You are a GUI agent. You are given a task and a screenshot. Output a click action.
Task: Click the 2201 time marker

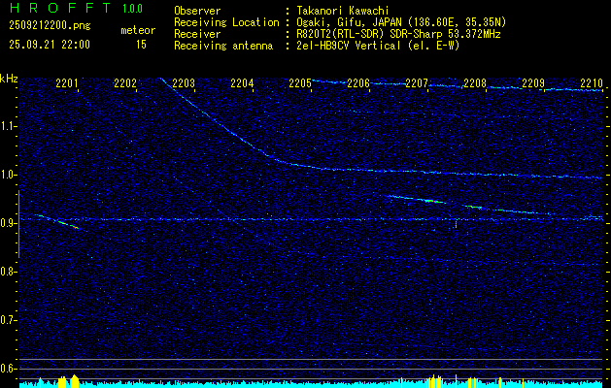click(x=67, y=83)
